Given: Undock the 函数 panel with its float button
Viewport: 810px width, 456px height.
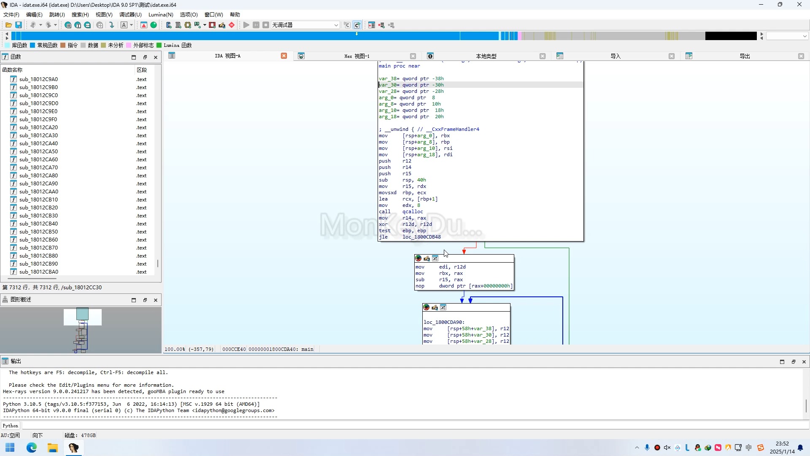Looking at the screenshot, I should coord(146,57).
